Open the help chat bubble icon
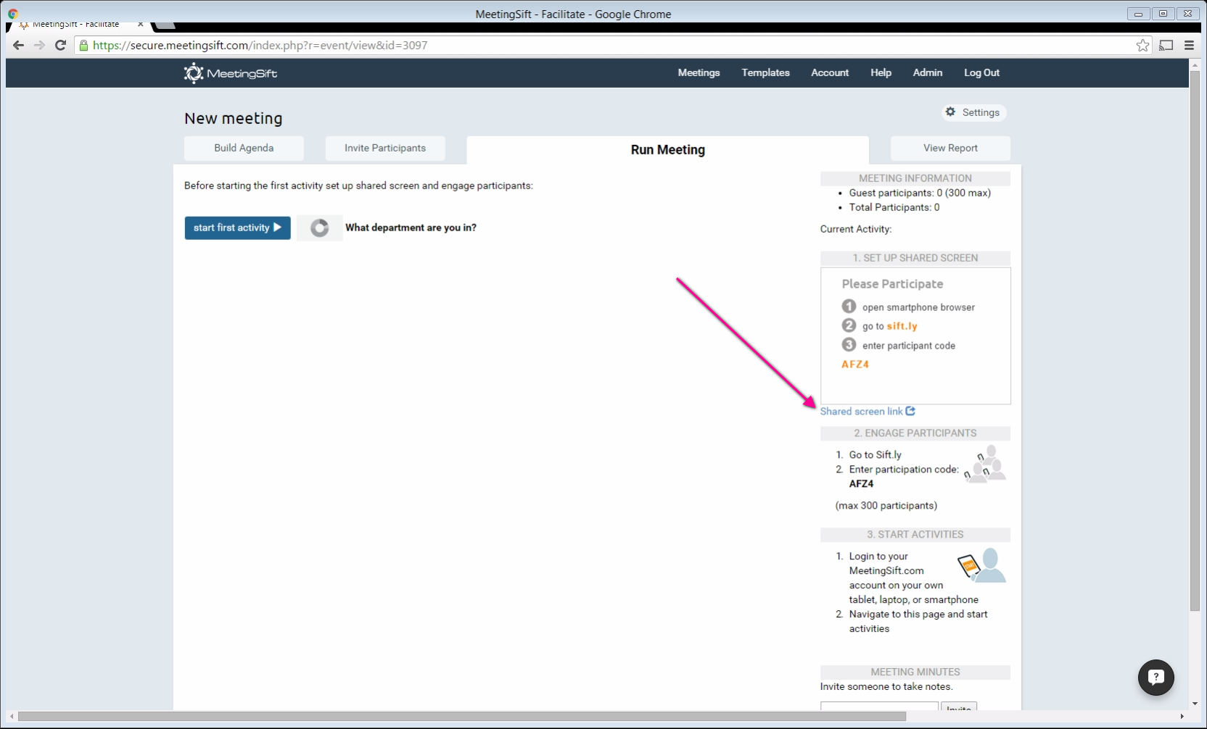 click(1155, 677)
